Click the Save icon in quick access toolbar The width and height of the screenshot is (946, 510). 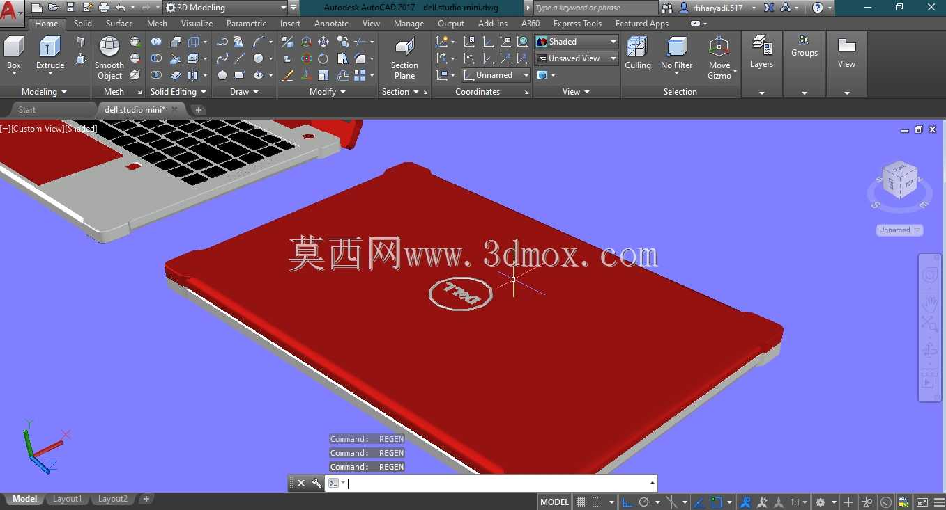70,8
